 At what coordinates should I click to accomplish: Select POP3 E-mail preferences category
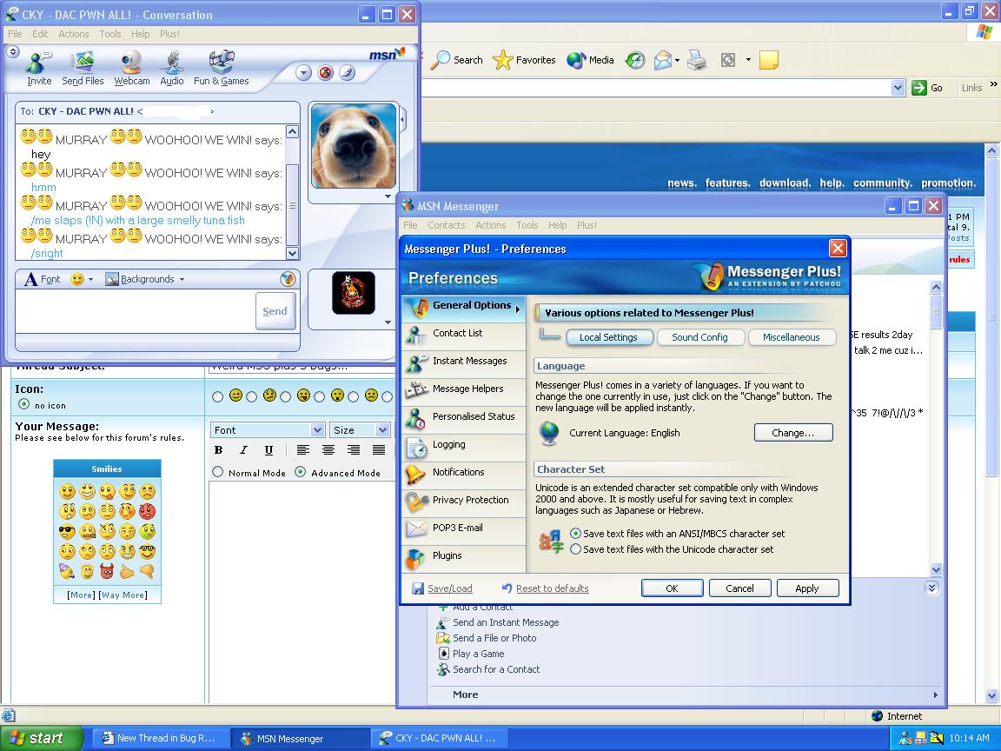[x=457, y=528]
